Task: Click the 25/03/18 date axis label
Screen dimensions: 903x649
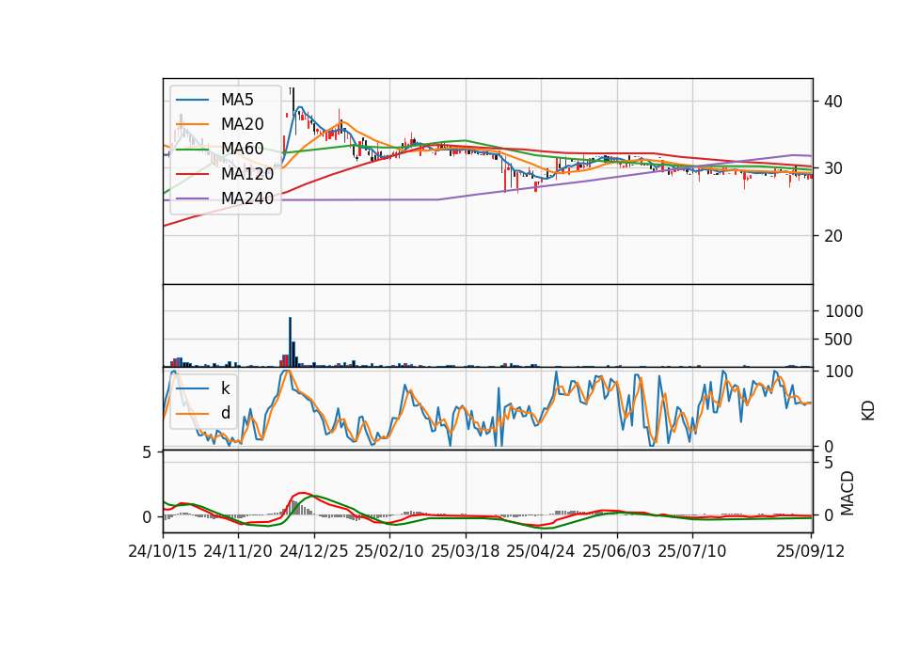Action: [x=466, y=551]
